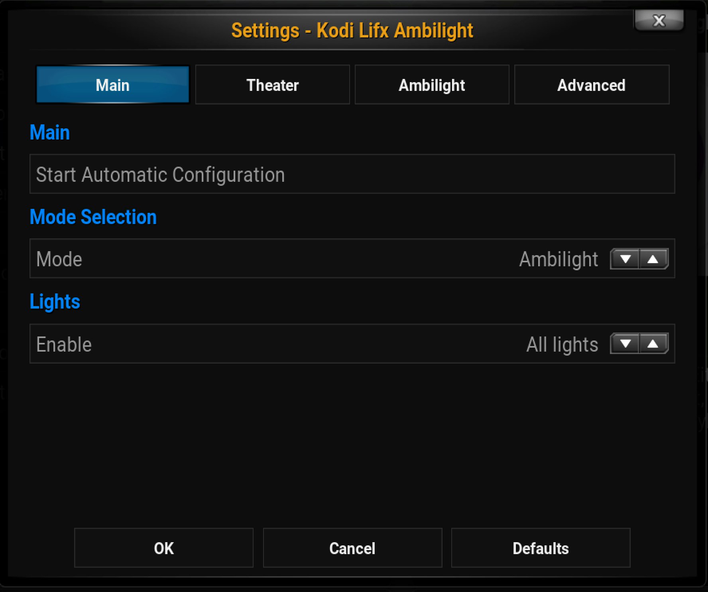The image size is (708, 592).
Task: Select the Main tab
Action: (x=112, y=85)
